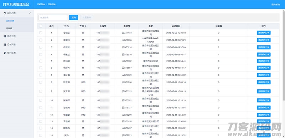
Task: Select the checkbox for row 5
Action: click(41, 61)
